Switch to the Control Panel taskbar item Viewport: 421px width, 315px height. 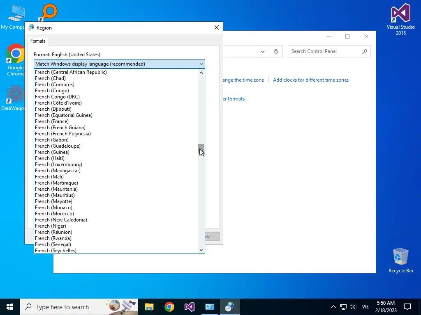click(x=209, y=307)
